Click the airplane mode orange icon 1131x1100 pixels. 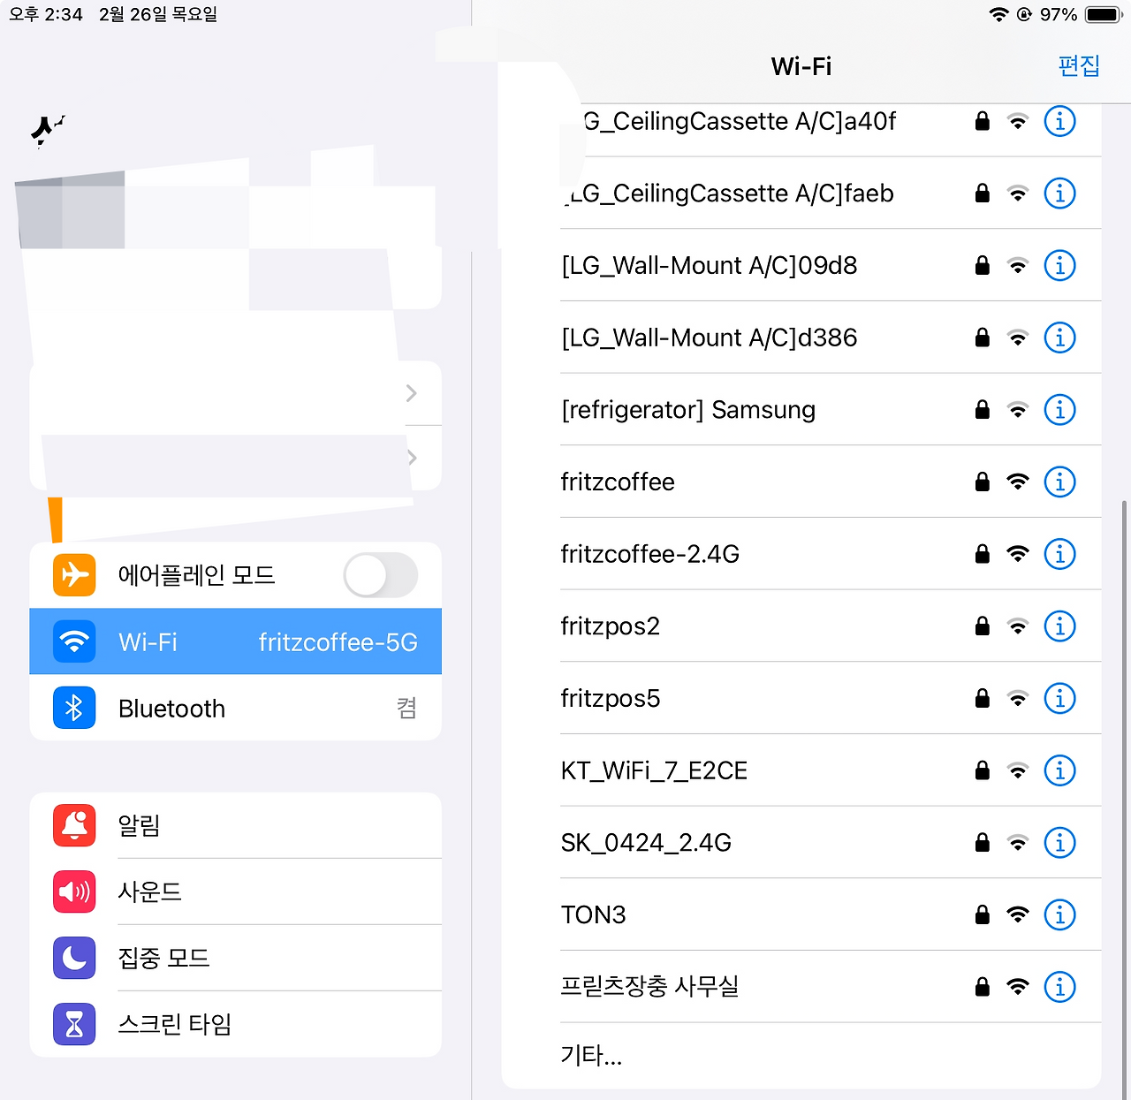pyautogui.click(x=74, y=575)
